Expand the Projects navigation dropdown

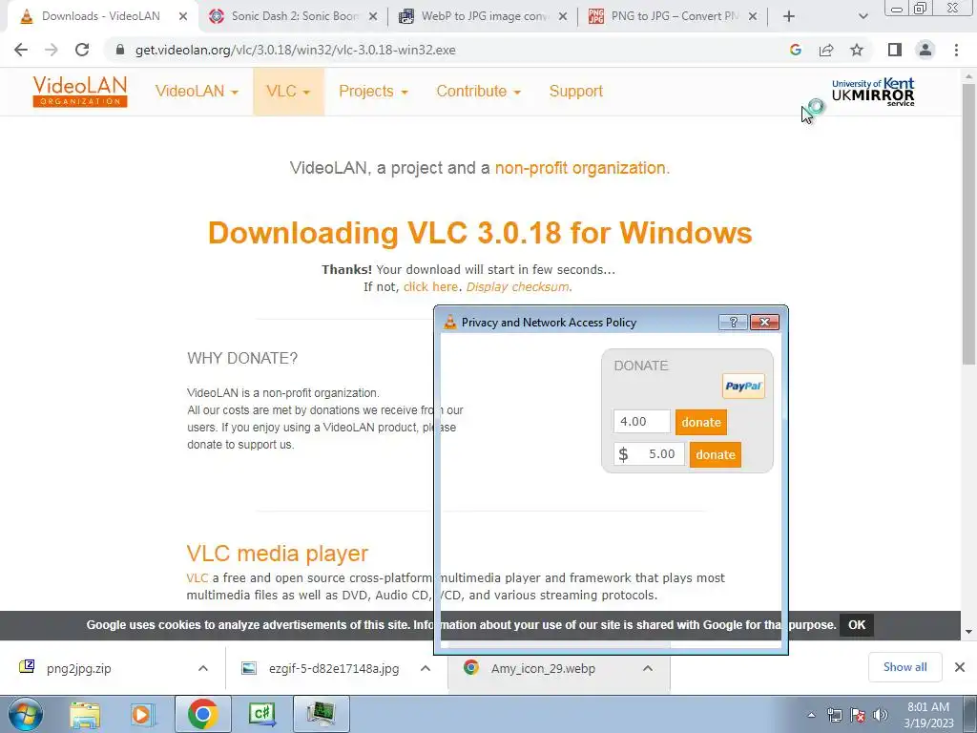(x=373, y=91)
